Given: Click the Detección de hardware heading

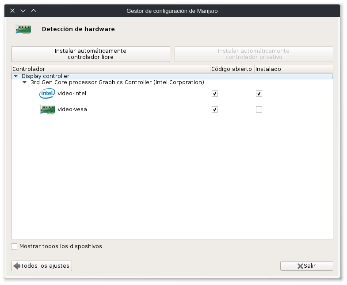Looking at the screenshot, I should [x=78, y=29].
